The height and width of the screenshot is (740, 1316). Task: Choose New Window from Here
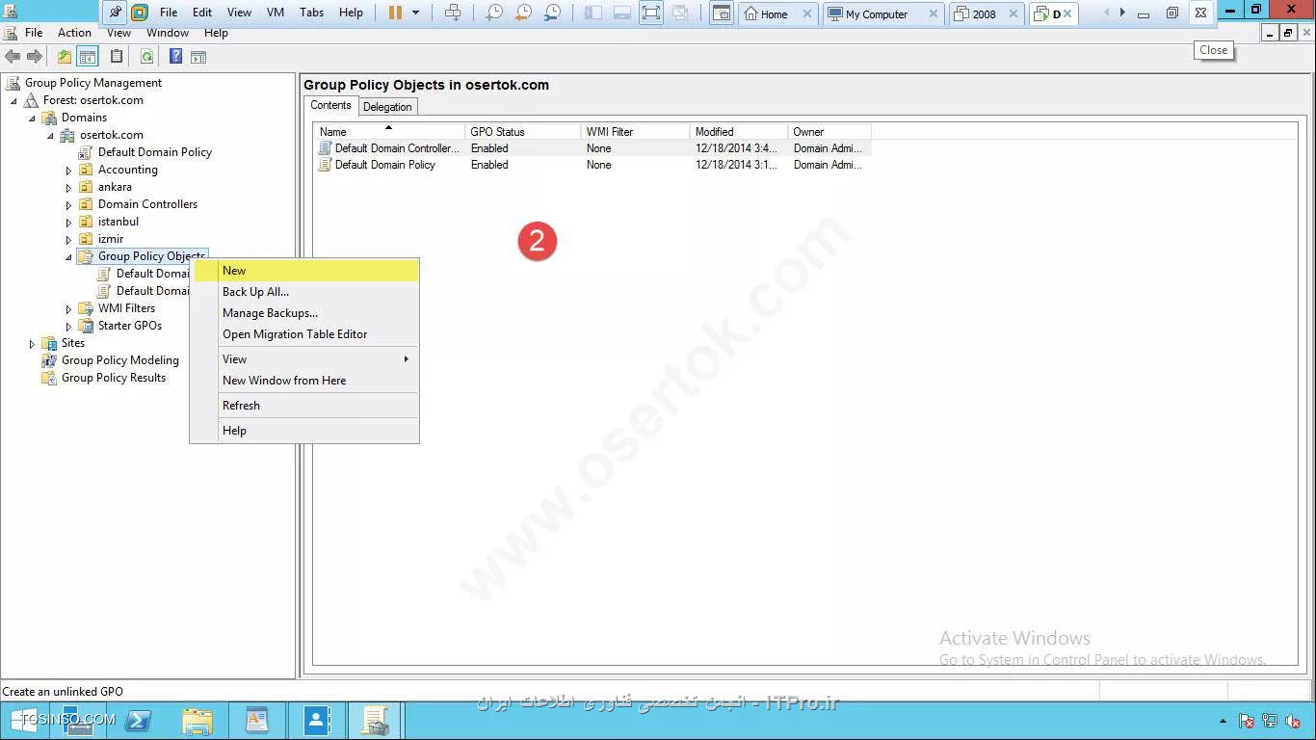(305, 381)
